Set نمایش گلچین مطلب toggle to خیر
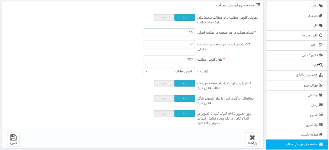This screenshot has height=150, width=329. tap(164, 17)
